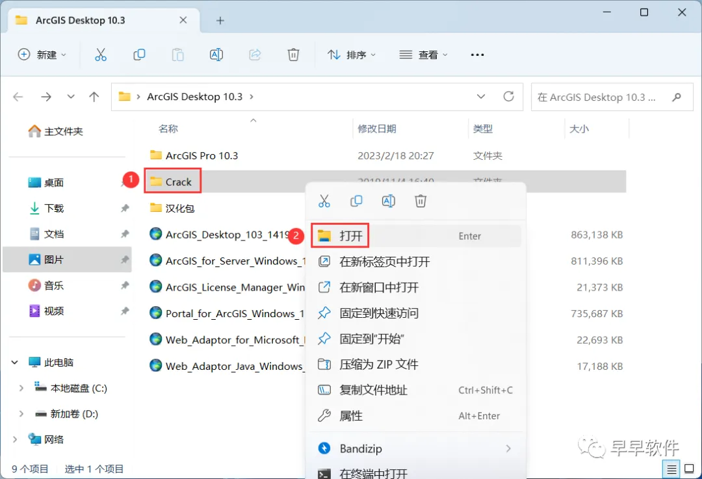Viewport: 702px width, 479px height.
Task: Select the ArcGIS_License_Manager_Win file
Action: click(x=227, y=287)
